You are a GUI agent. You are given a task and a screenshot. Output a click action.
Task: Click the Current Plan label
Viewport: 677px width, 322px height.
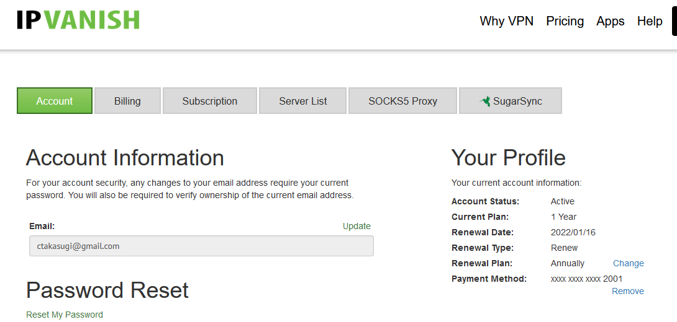pyautogui.click(x=480, y=217)
